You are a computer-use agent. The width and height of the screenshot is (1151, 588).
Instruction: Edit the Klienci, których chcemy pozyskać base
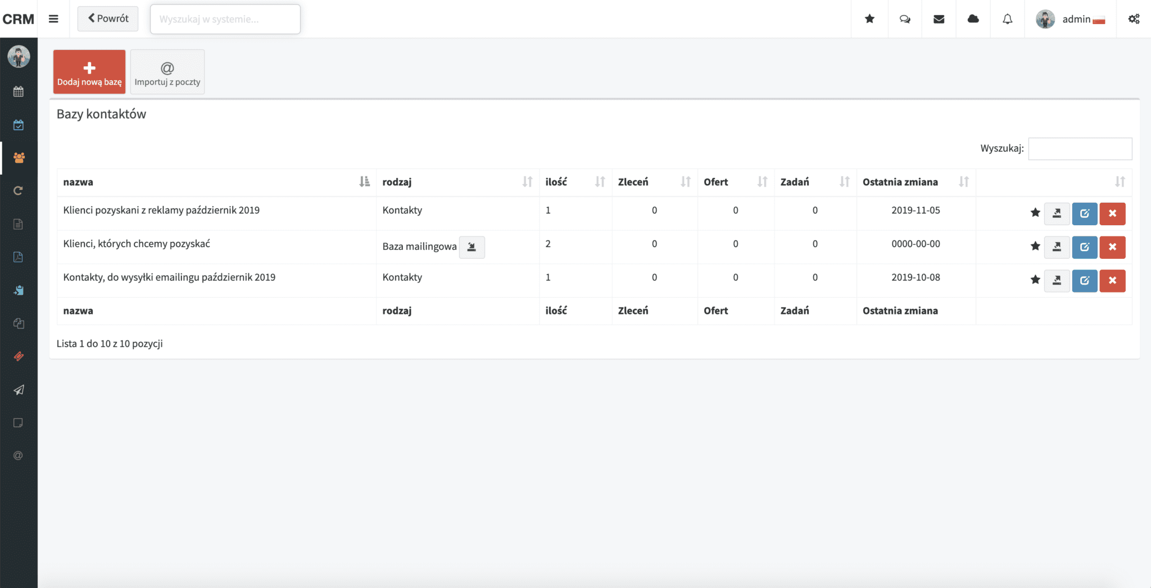tap(1085, 247)
